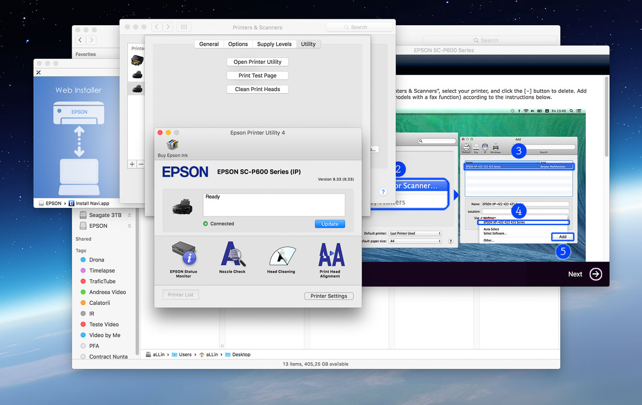Click Print Test Page button
This screenshot has width=642, height=405.
tap(257, 76)
